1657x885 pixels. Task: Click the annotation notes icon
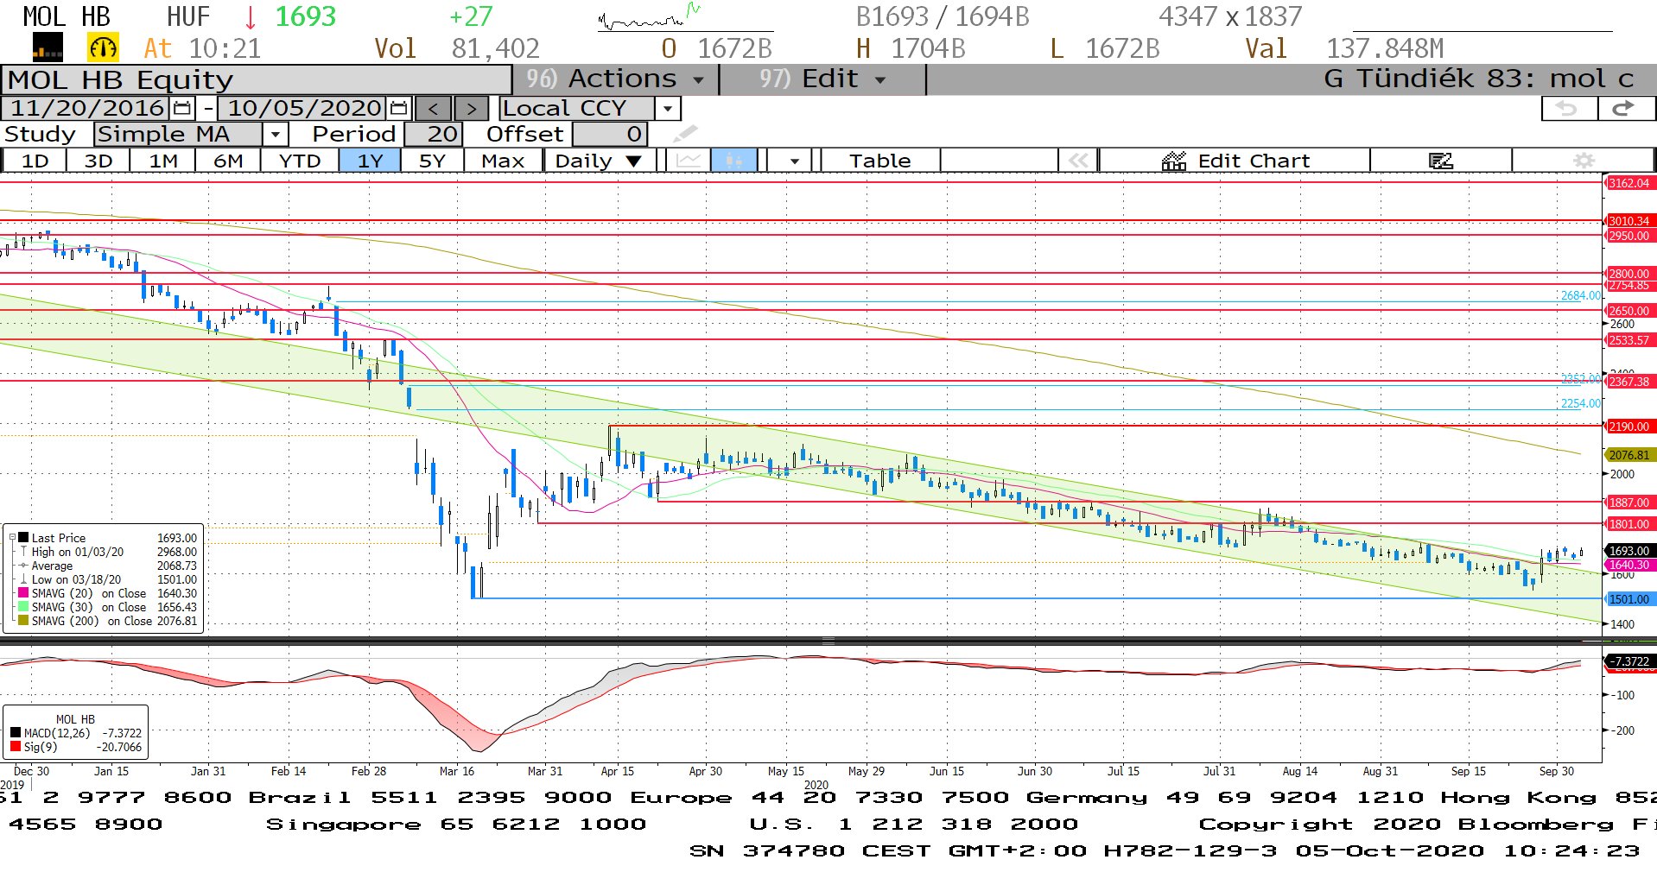click(1440, 161)
